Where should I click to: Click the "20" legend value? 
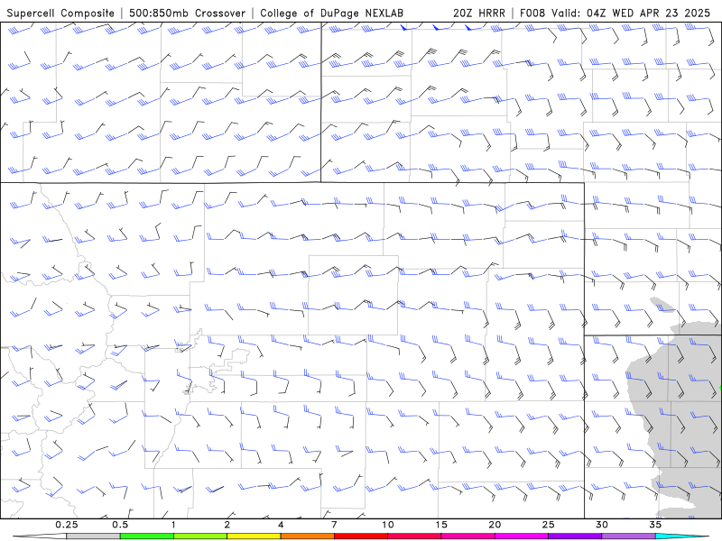pos(495,525)
